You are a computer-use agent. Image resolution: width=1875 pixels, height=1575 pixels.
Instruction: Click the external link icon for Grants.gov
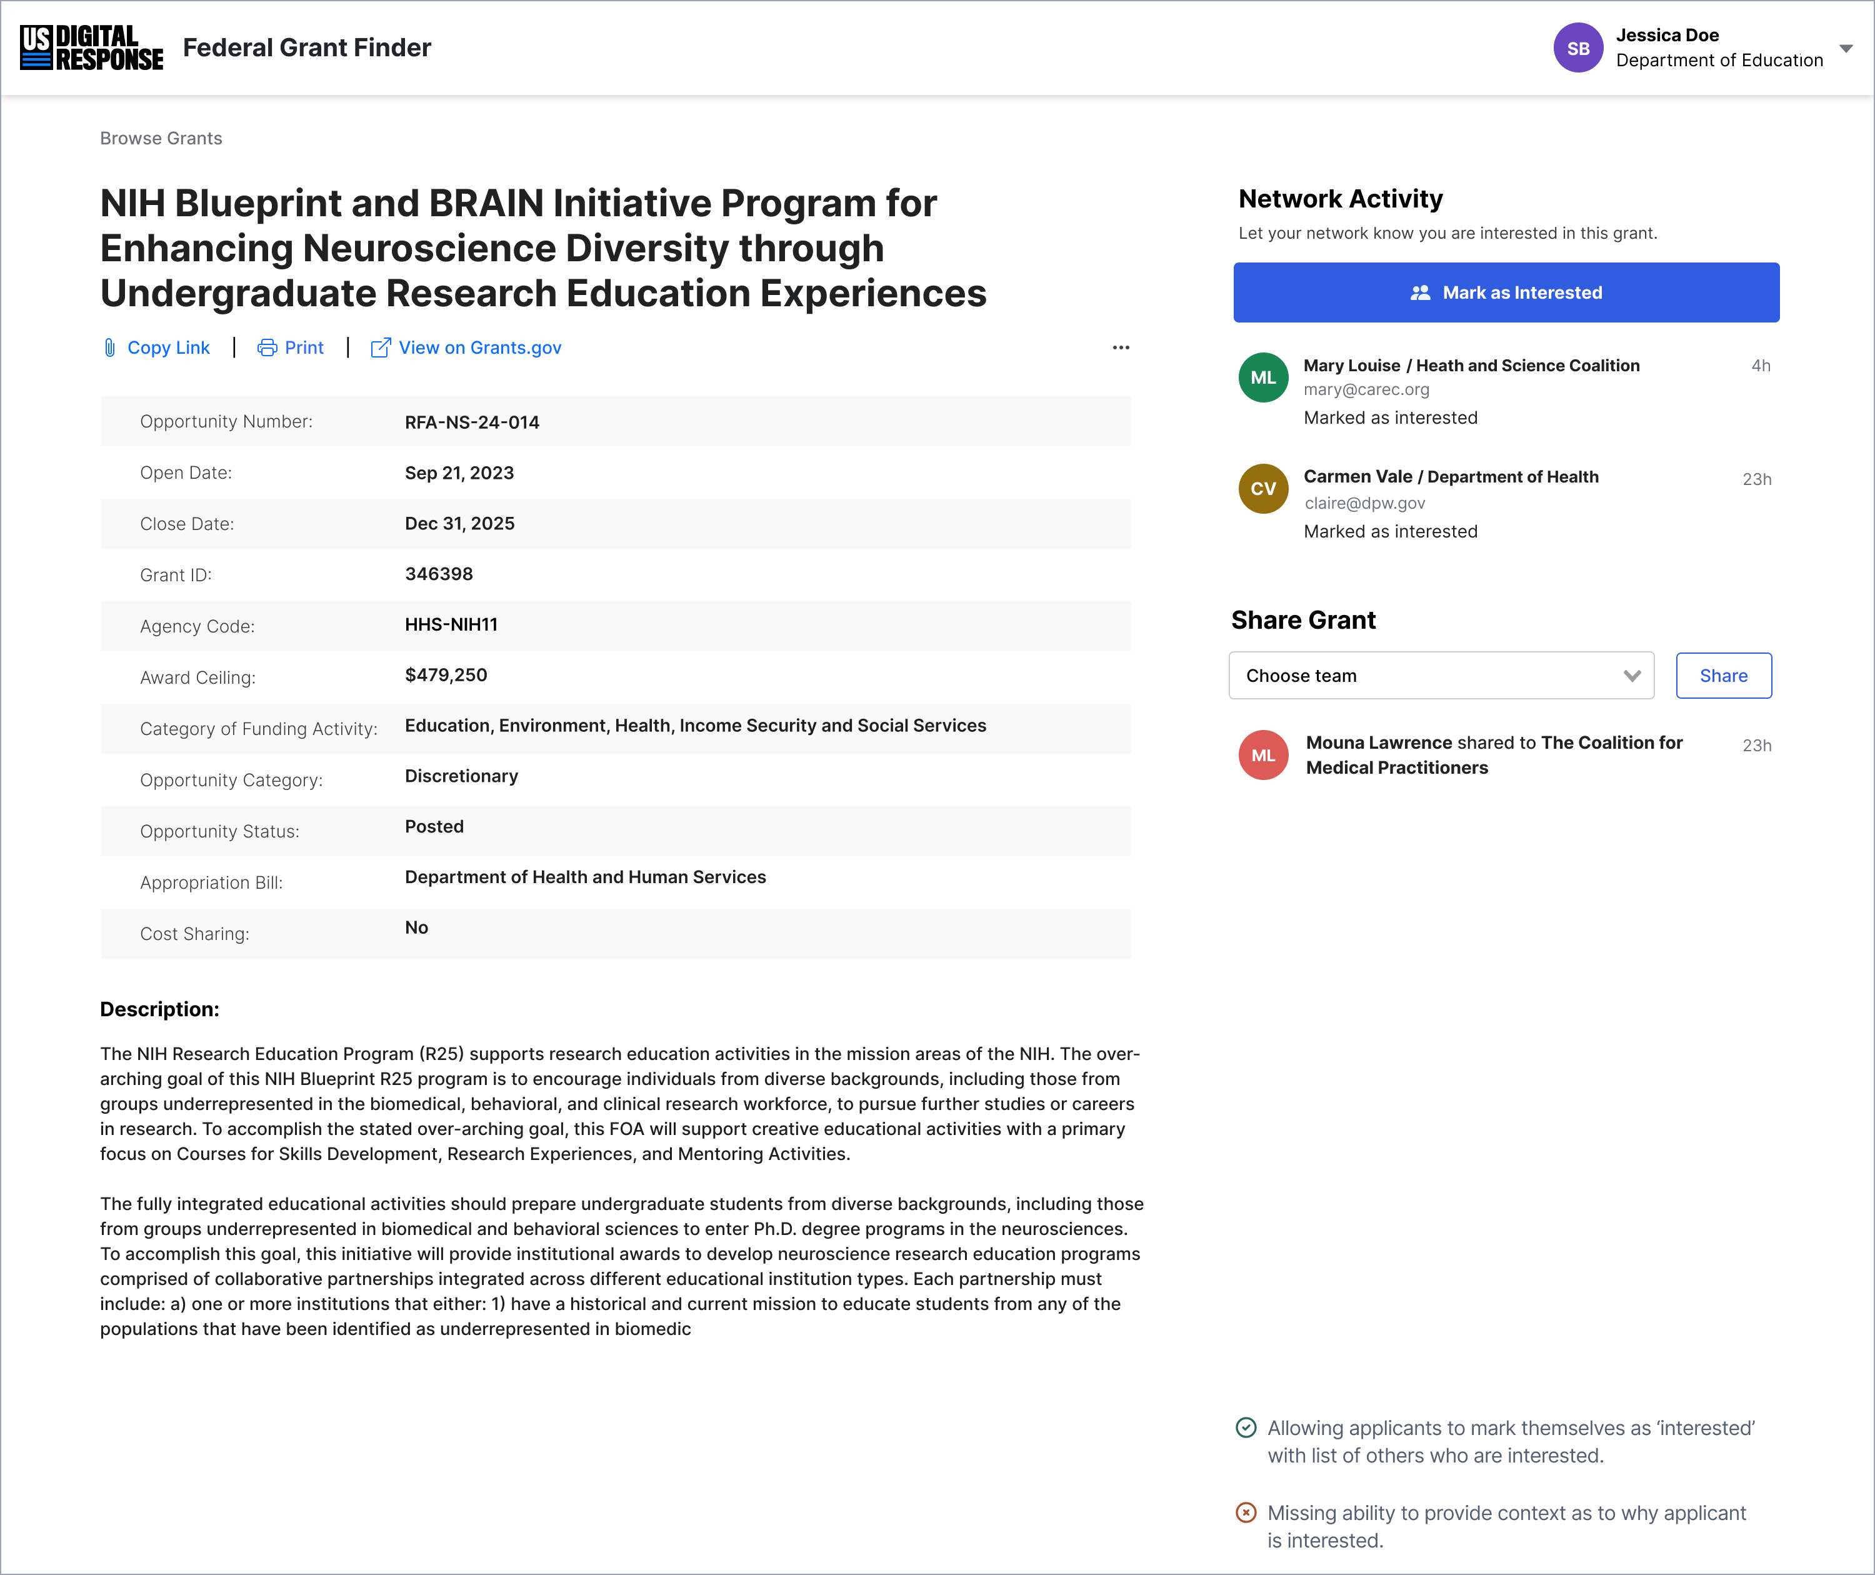(x=381, y=347)
